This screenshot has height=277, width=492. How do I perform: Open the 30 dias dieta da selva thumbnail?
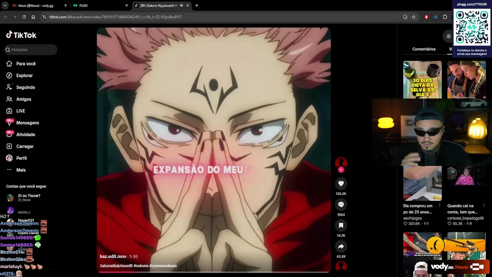click(x=422, y=80)
